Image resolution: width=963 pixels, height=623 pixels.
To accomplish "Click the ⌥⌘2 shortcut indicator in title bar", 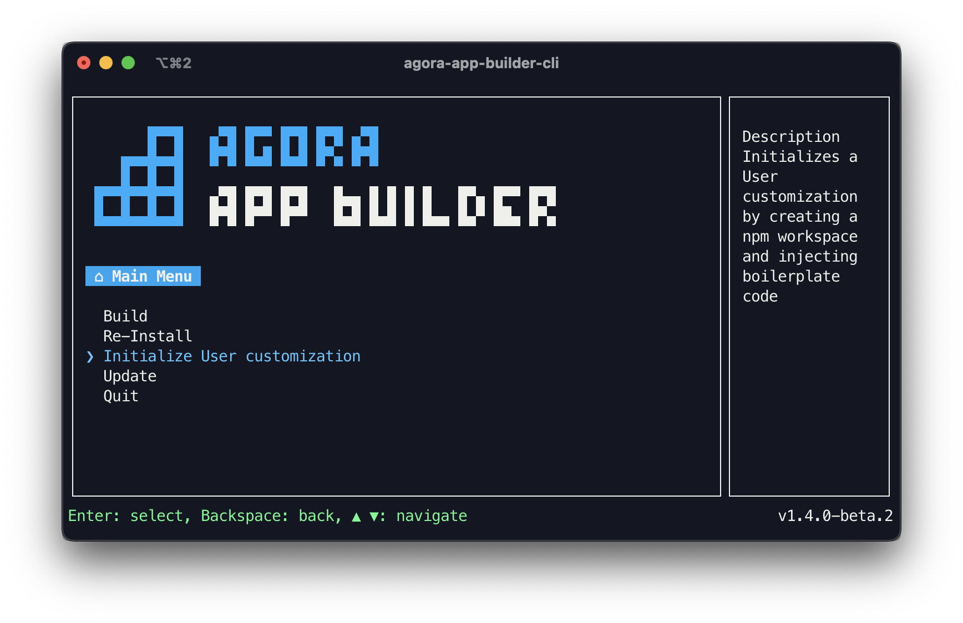I will point(174,63).
